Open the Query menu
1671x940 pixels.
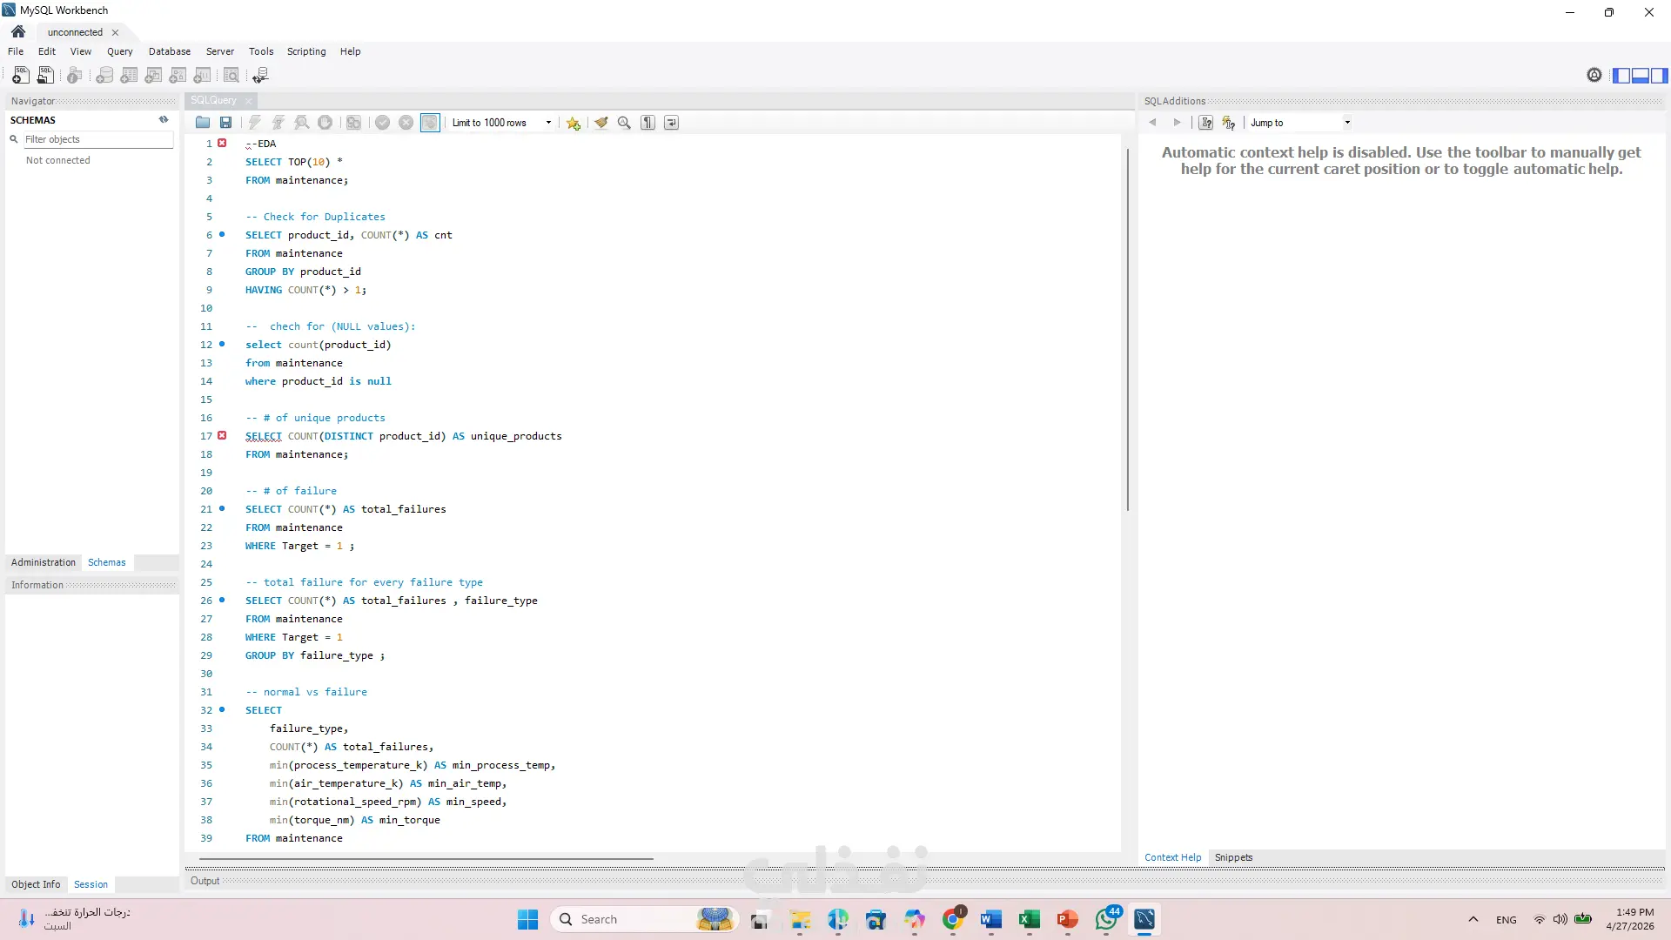(120, 51)
